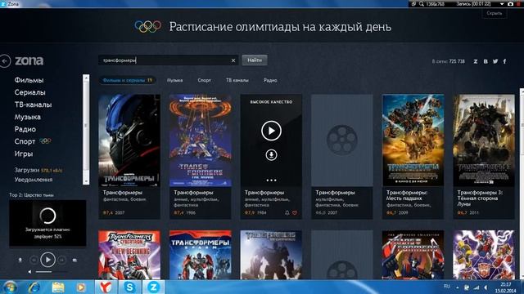Screen dimensions: 524x294
Task: Click the Трансформеры 3: Тёмная сторона Луны title
Action: tap(480, 198)
